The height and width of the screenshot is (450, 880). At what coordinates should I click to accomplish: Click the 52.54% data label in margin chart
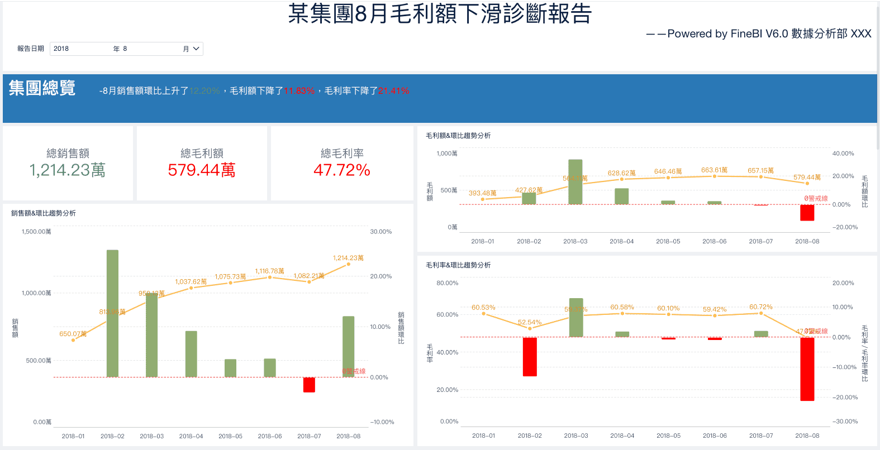point(530,322)
